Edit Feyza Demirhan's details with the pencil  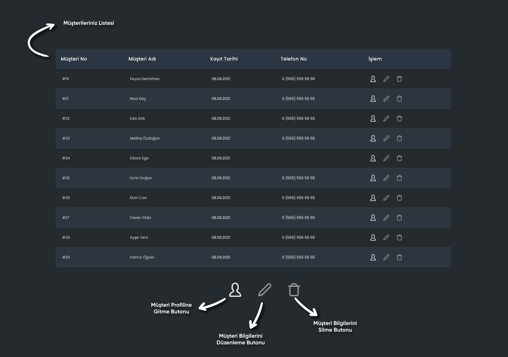(x=386, y=79)
